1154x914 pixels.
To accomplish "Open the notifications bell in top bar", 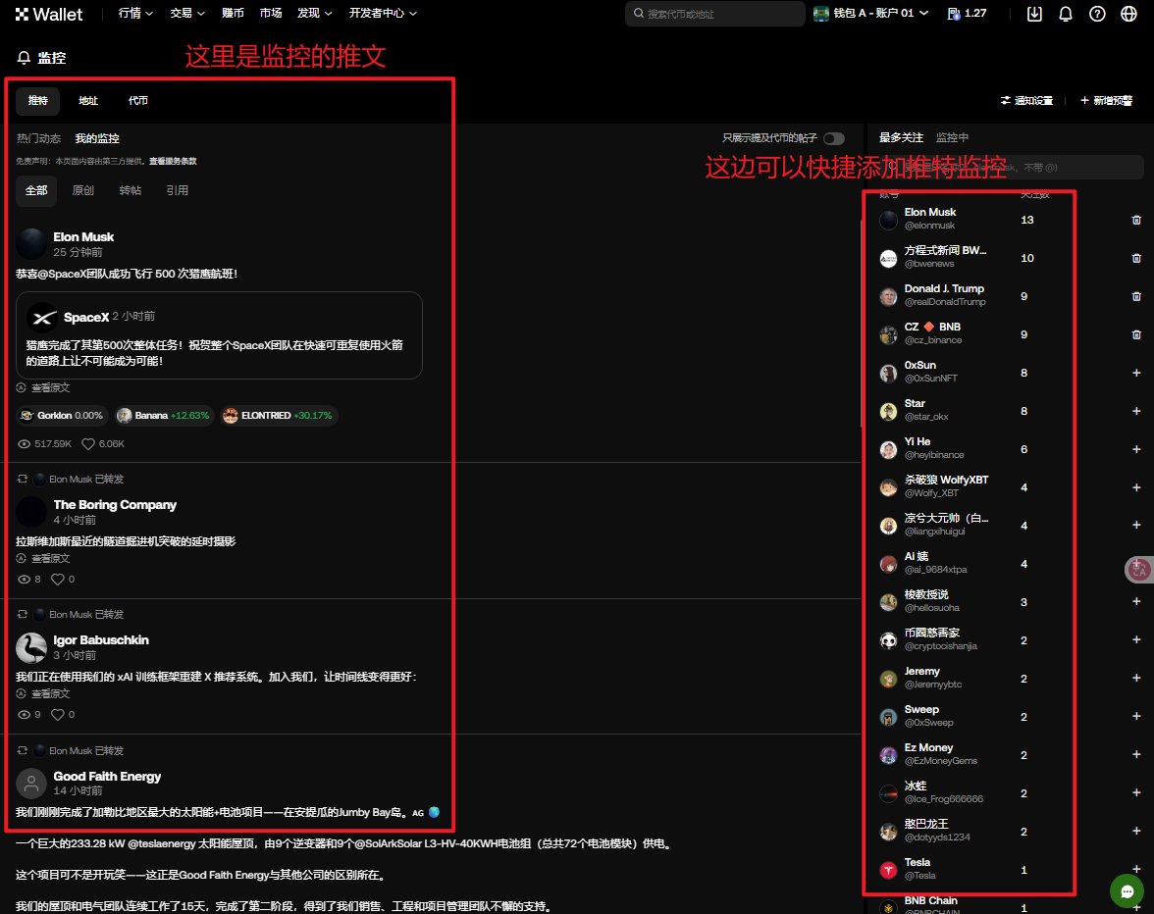I will pos(1065,14).
